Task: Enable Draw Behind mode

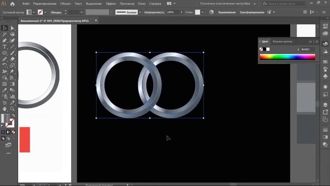Action: click(8, 138)
